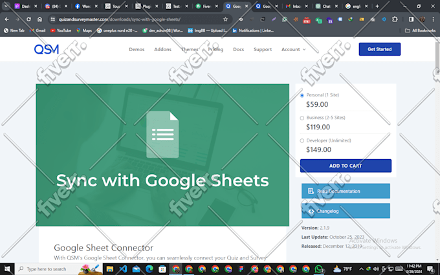Switch to the Fiverr browser tab
The height and width of the screenshot is (275, 440).
[x=206, y=6]
